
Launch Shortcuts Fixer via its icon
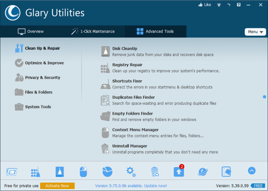click(x=105, y=84)
